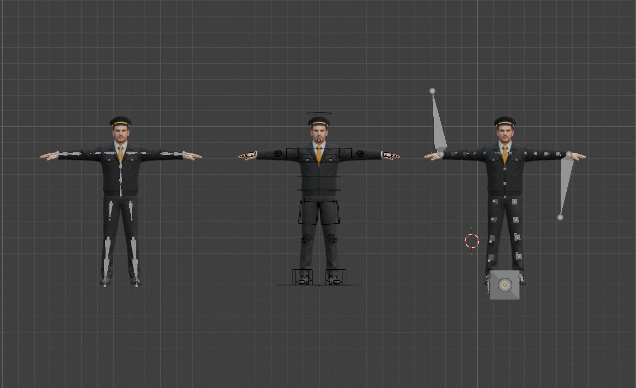Select middle character's screen-left shoulder circle control
Image resolution: width=636 pixels, height=388 pixels.
coord(278,154)
